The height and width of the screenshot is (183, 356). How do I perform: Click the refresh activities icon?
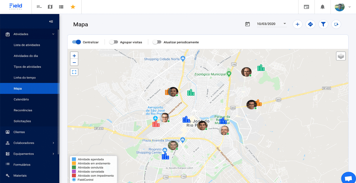coord(336,24)
